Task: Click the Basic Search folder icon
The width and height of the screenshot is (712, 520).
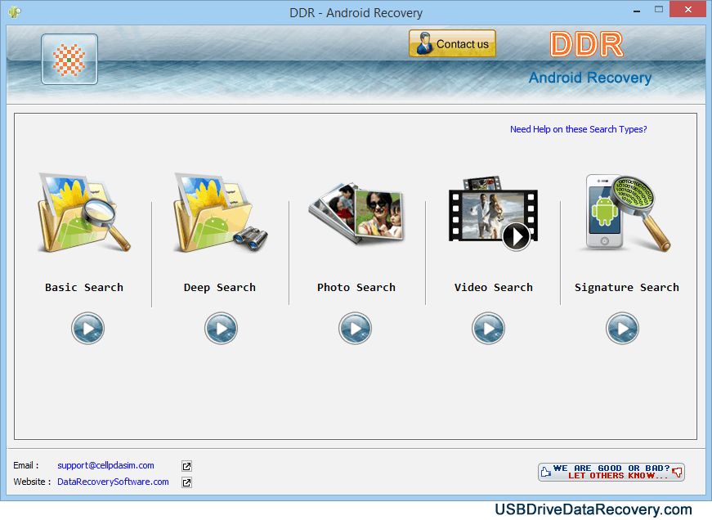Action: [83, 214]
